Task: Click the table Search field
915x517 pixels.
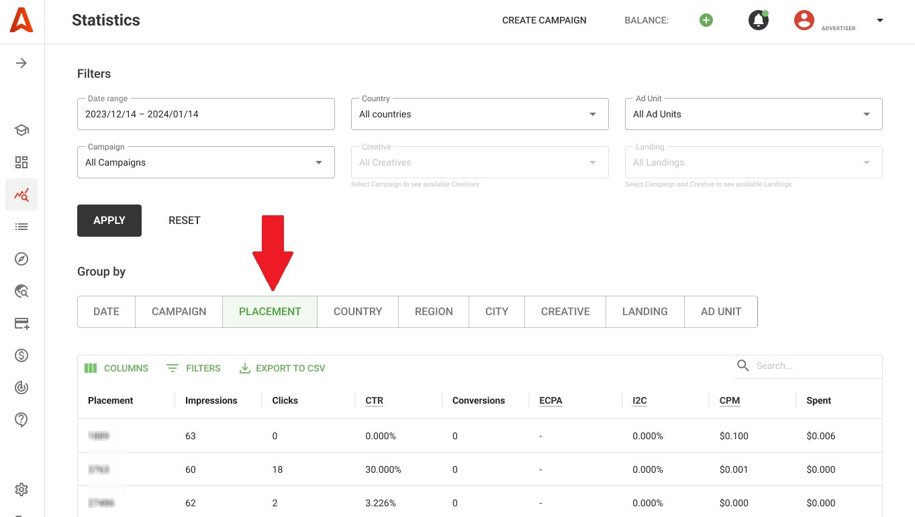Action: point(812,365)
